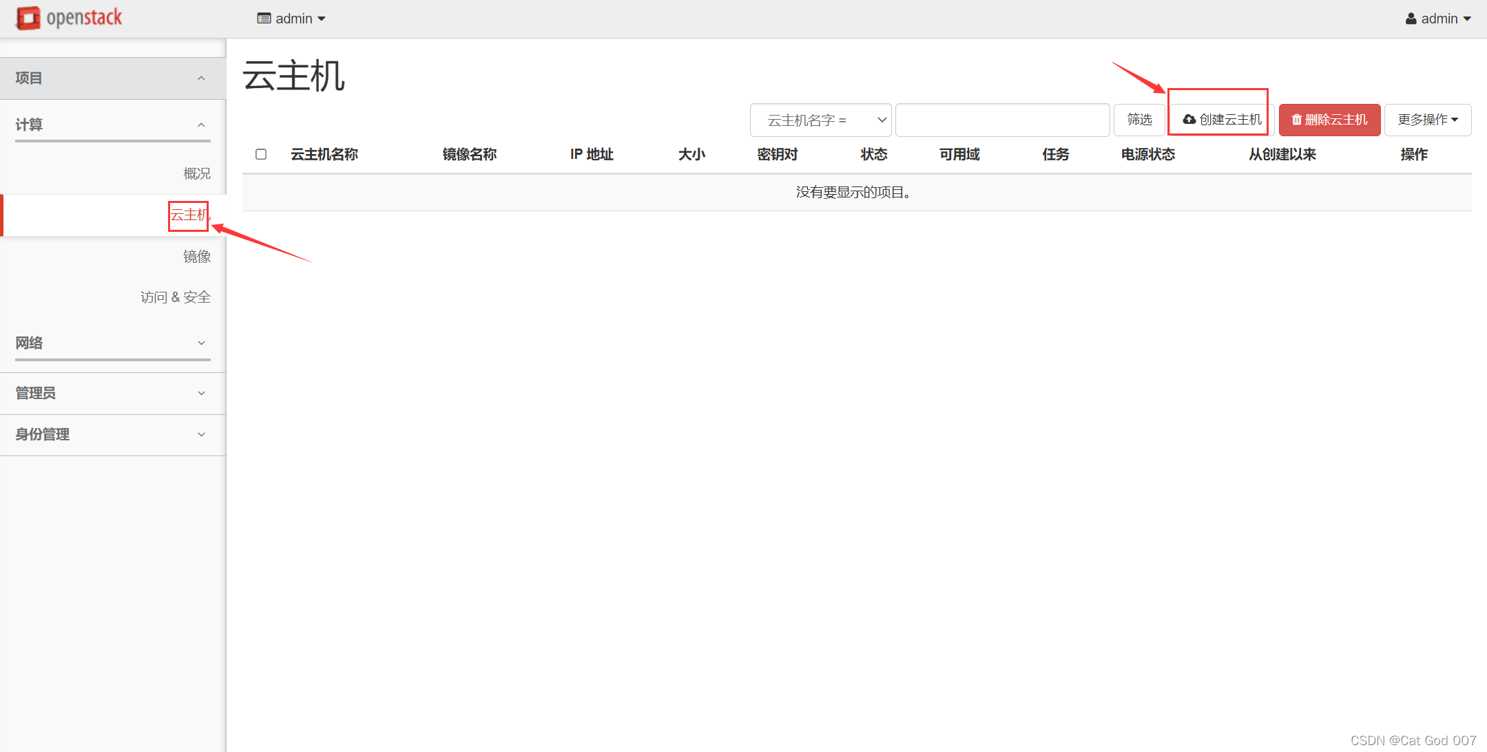Image resolution: width=1487 pixels, height=752 pixels.
Task: Open the 概况 overview page
Action: pyautogui.click(x=196, y=173)
